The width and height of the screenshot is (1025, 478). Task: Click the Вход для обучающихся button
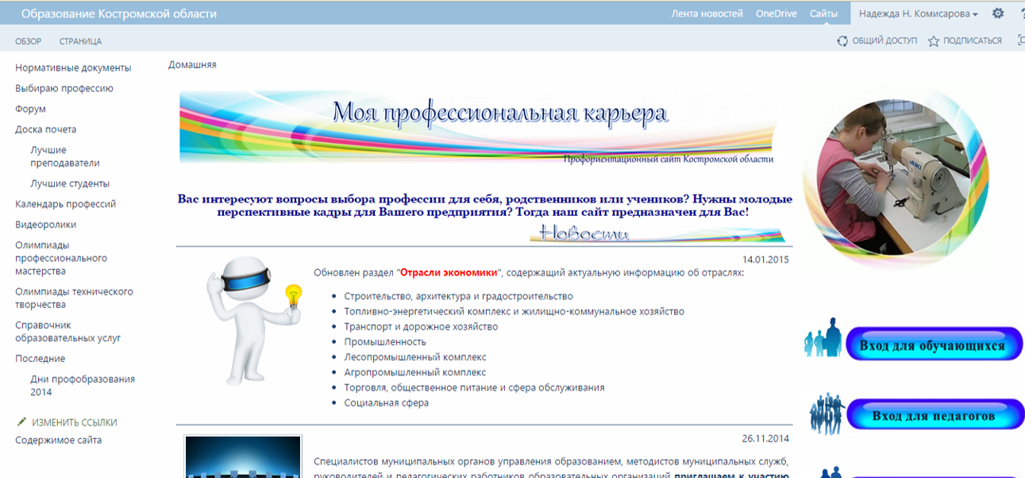pos(934,345)
